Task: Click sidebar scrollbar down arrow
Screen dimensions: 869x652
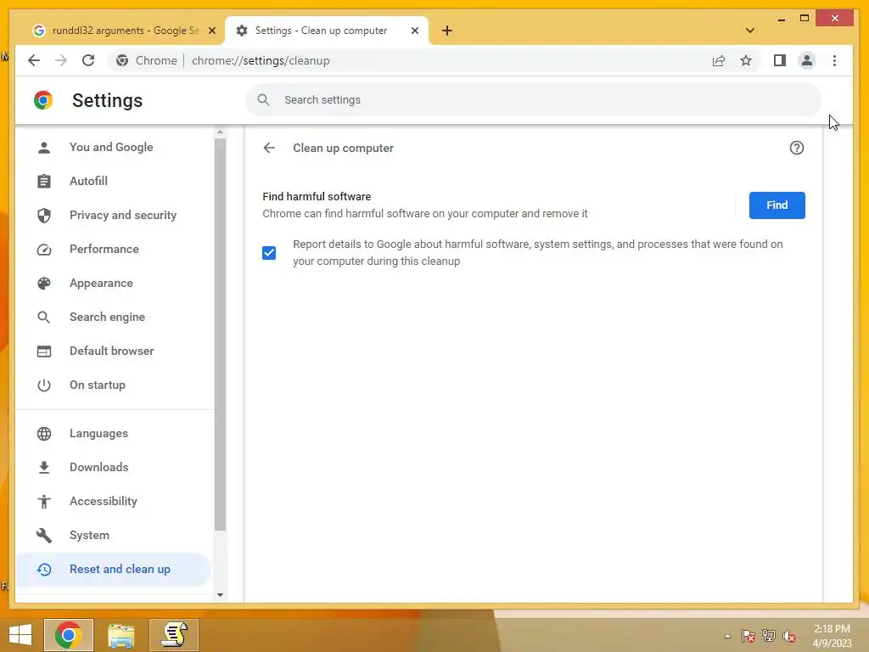Action: tap(220, 595)
